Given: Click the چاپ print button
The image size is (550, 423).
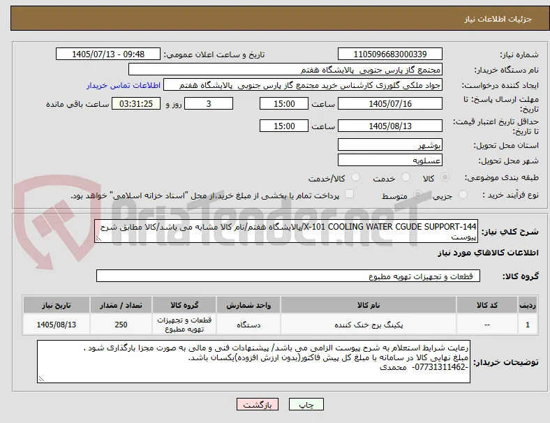Looking at the screenshot, I should coord(306,404).
